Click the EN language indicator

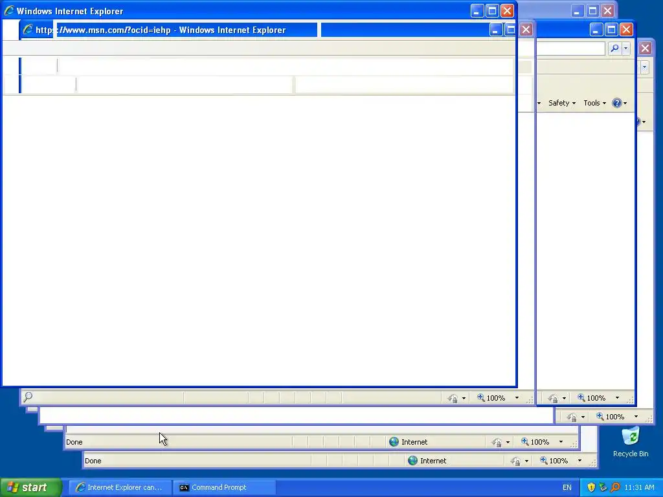(x=567, y=487)
